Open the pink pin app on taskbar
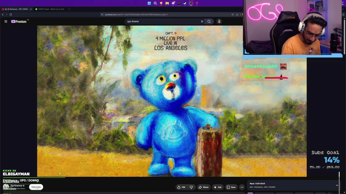 click(x=197, y=3)
